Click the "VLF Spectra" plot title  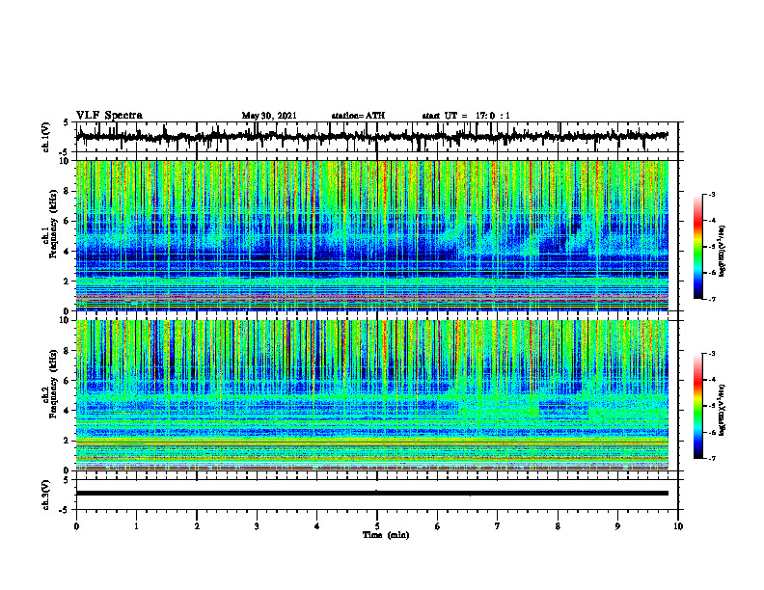coord(109,116)
